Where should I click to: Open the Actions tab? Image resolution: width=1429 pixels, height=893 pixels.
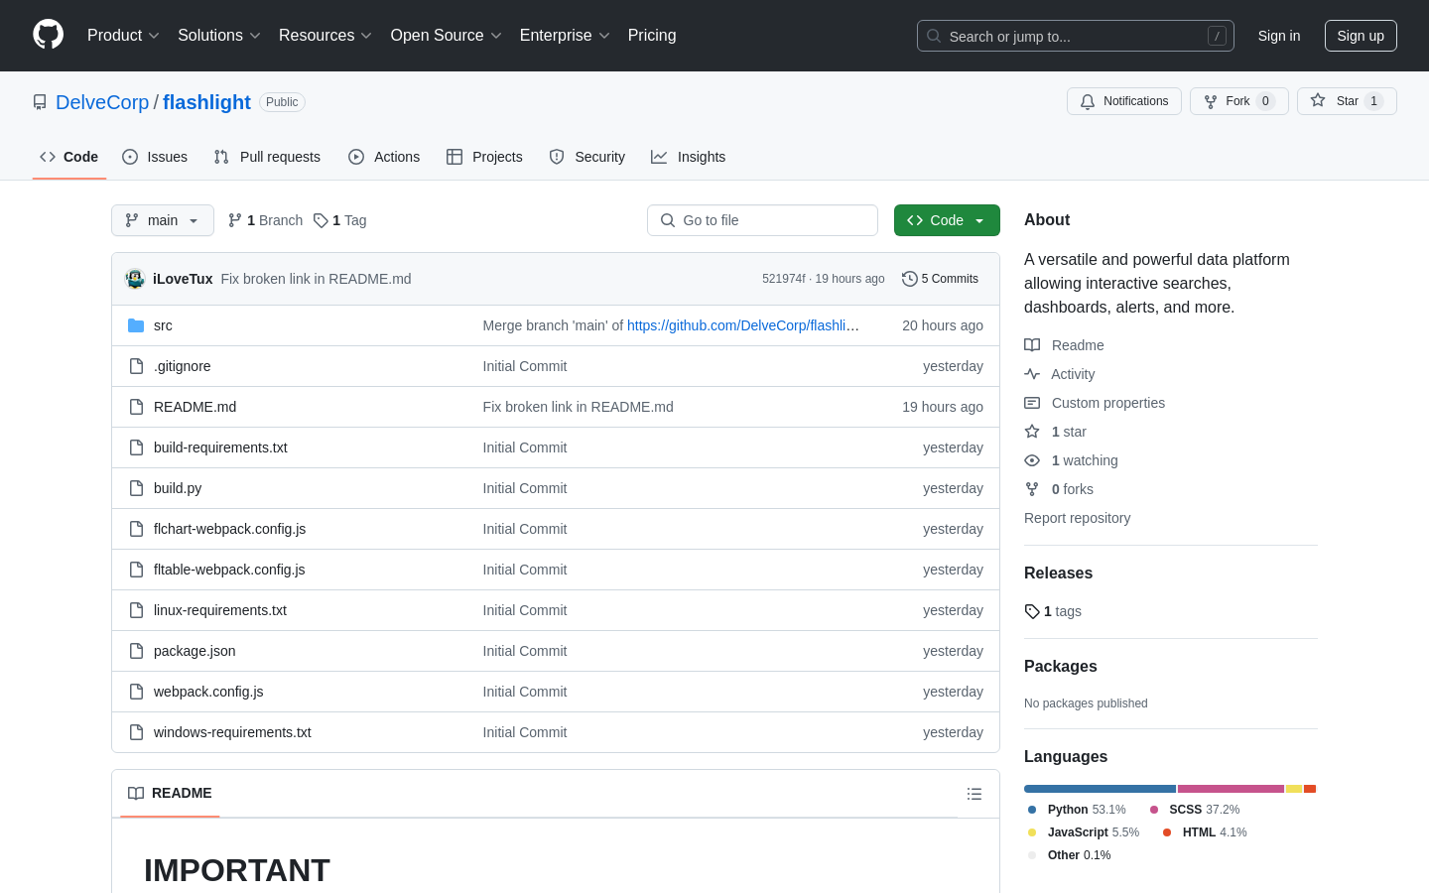(384, 157)
